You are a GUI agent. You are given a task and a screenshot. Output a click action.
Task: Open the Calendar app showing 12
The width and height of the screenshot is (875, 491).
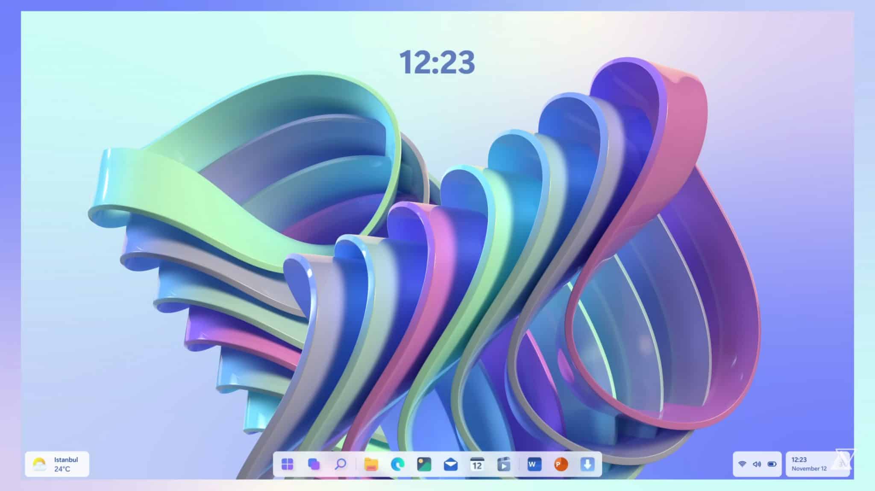coord(478,465)
